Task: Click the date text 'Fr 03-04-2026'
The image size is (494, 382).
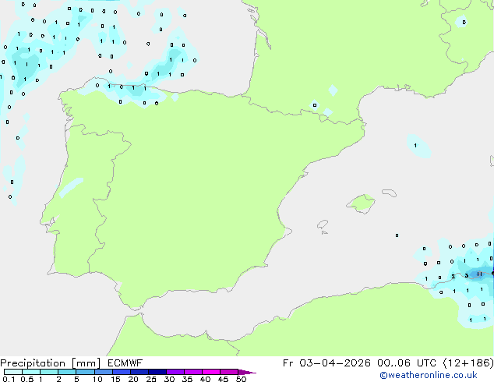Action: click(326, 363)
